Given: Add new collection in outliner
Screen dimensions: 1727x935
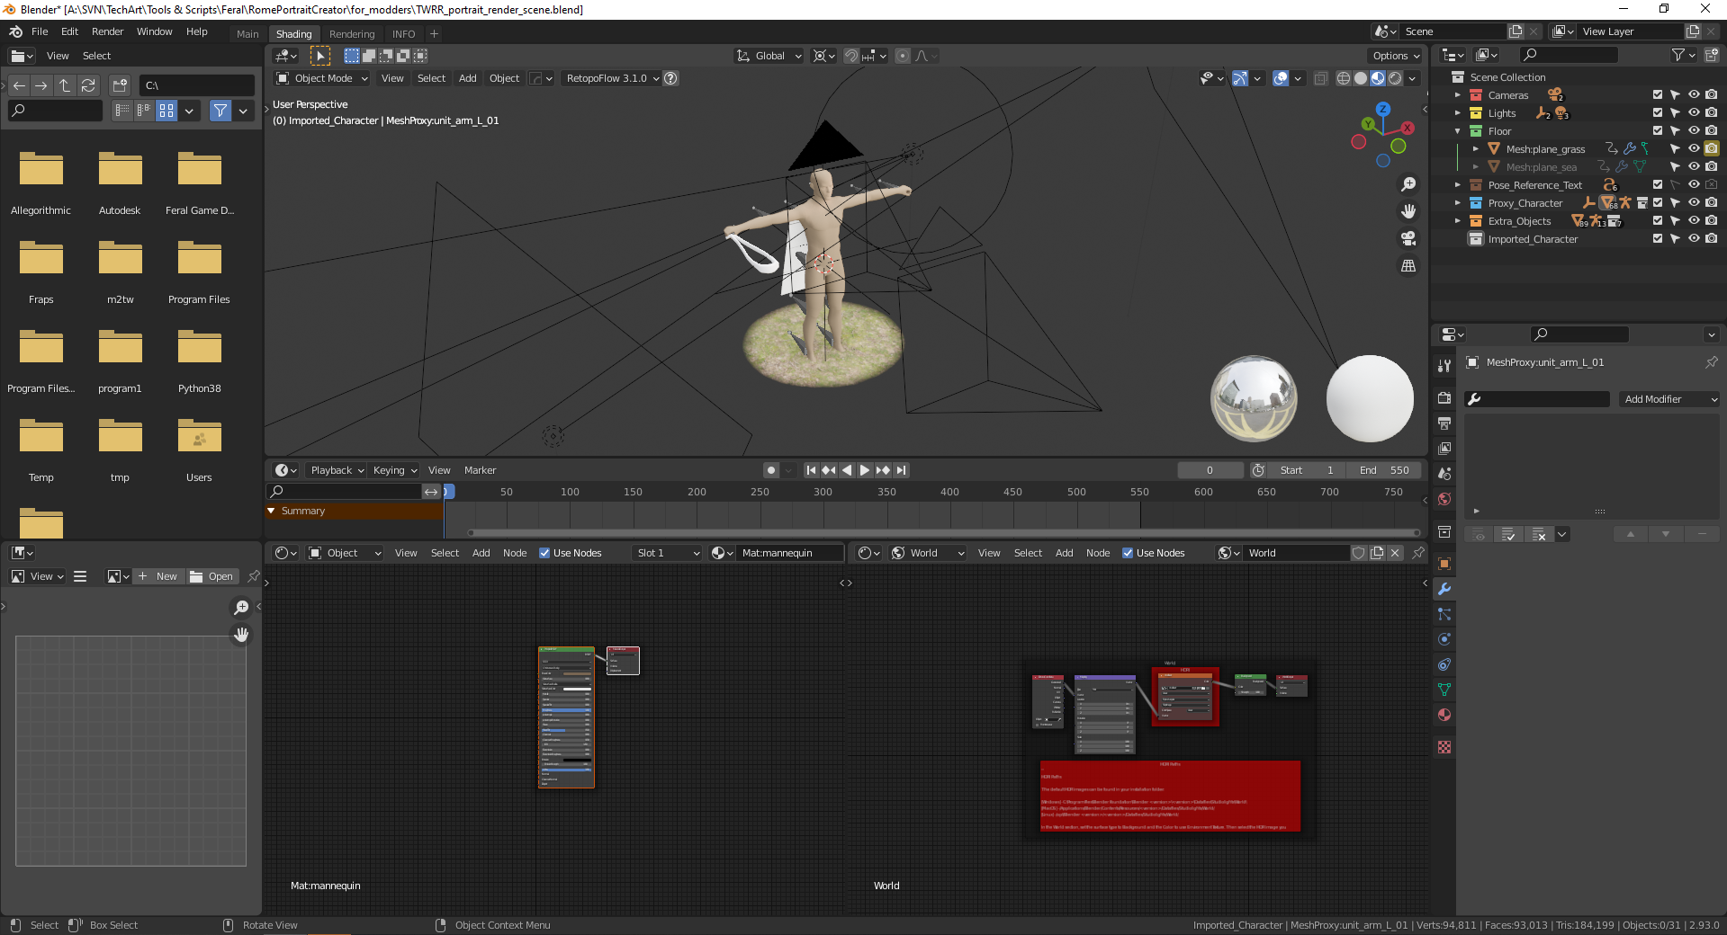Looking at the screenshot, I should point(1711,55).
